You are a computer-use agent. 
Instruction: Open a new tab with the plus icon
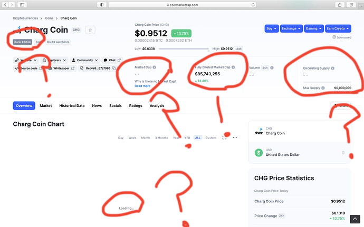tap(361, 5)
